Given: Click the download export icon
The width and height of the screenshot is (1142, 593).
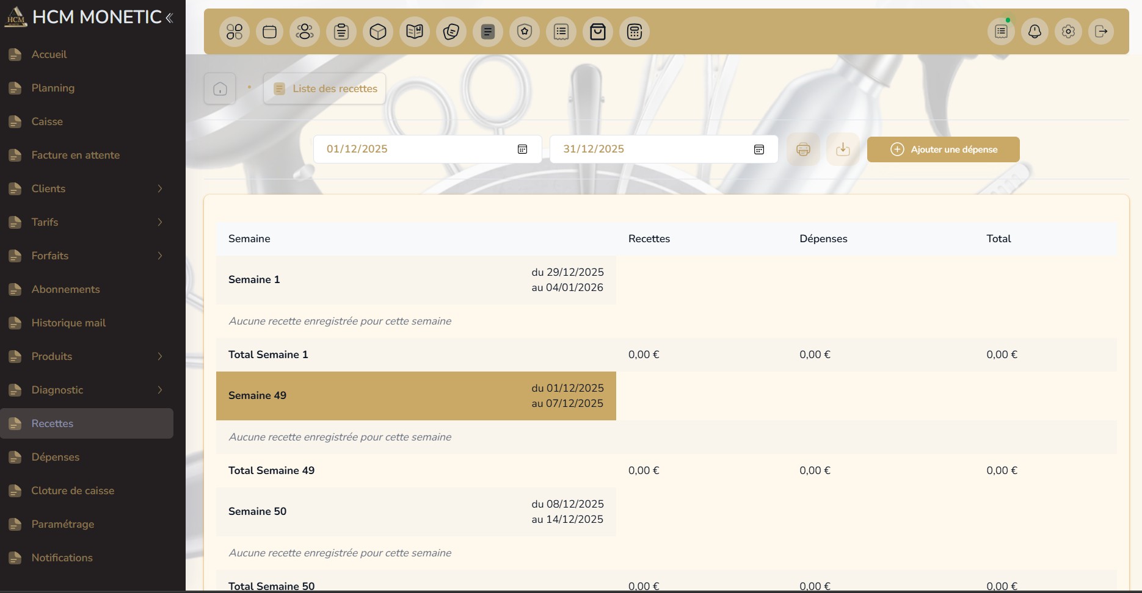Looking at the screenshot, I should coord(843,149).
